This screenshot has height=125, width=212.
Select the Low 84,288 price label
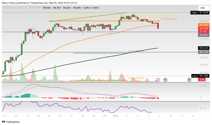click(200, 76)
